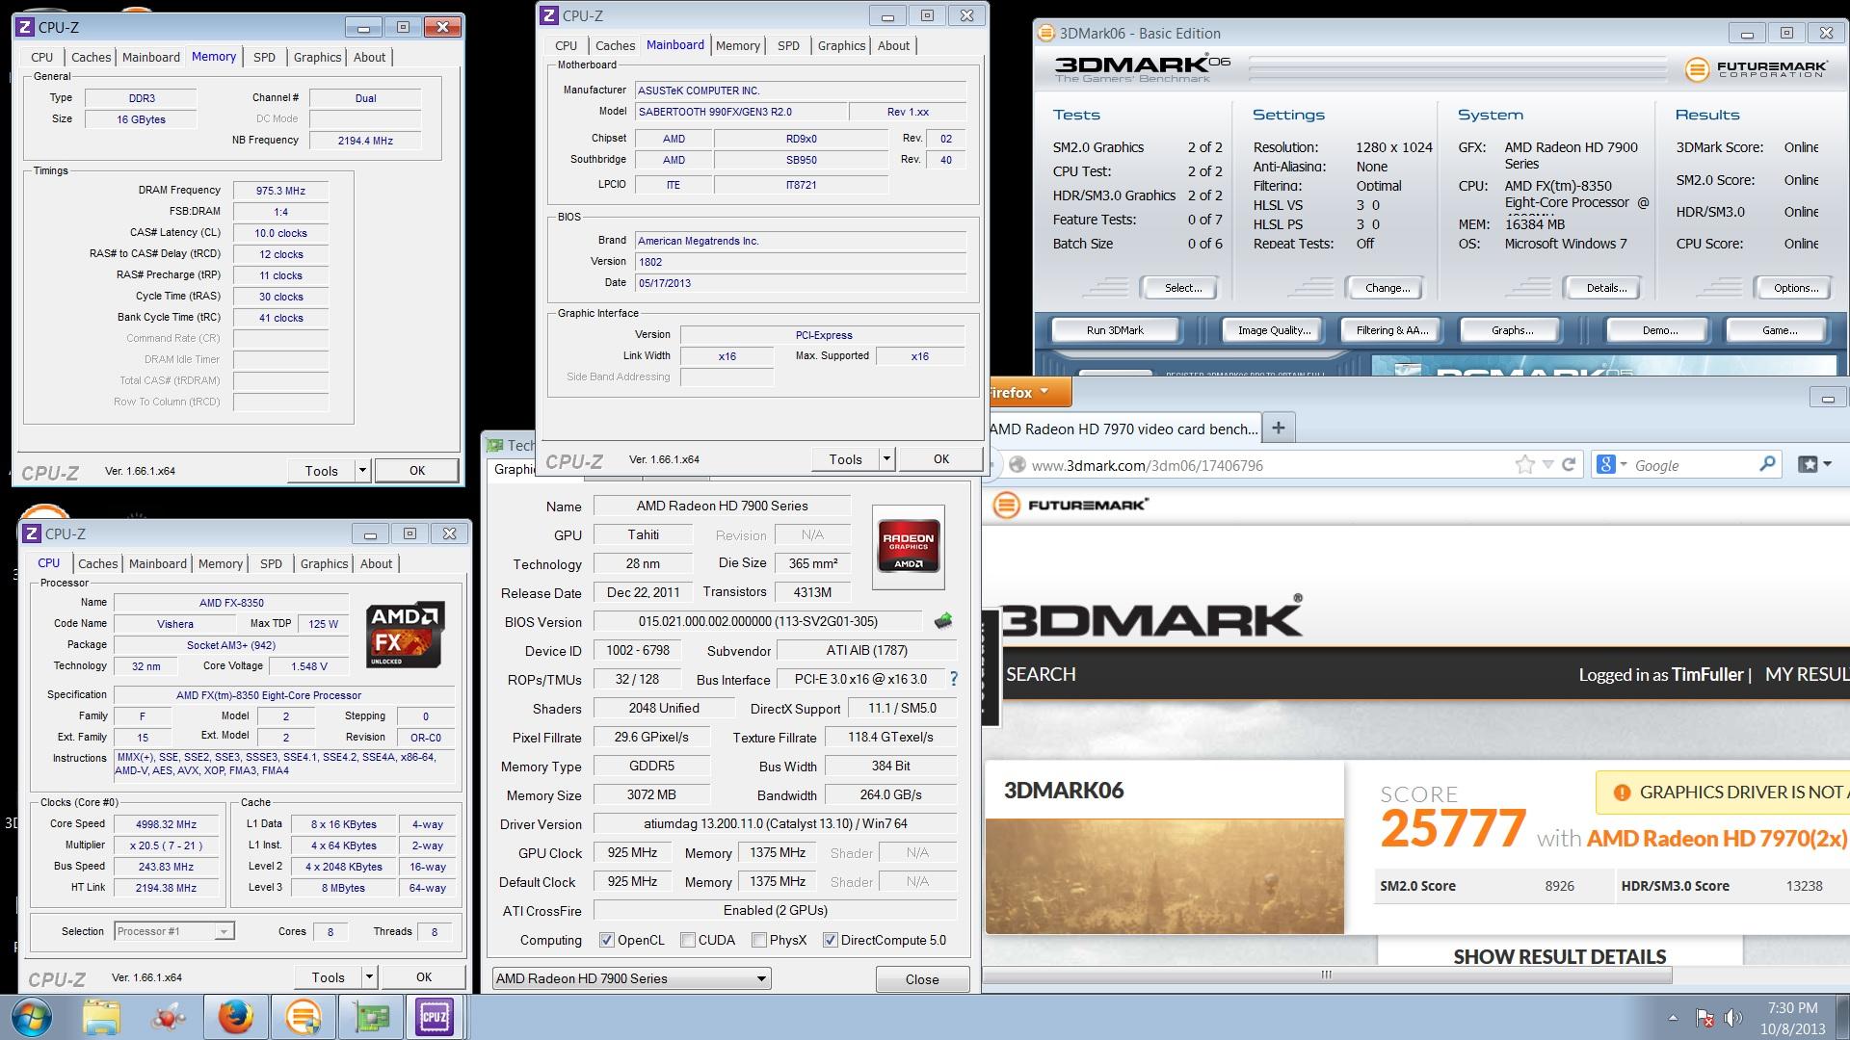Click the bookmark star in Firefox address bar
Screen dimensions: 1850x1040
point(1524,465)
